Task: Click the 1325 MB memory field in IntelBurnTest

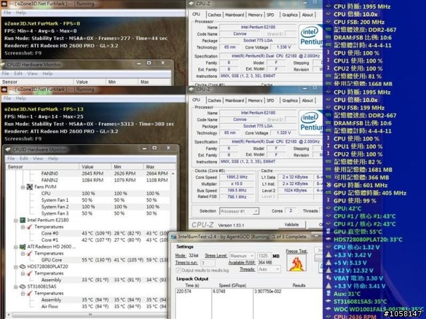Action: click(264, 256)
